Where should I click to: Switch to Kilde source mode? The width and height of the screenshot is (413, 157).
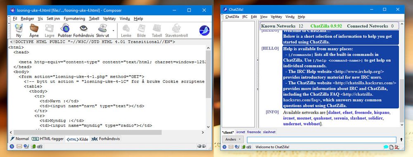[77, 139]
